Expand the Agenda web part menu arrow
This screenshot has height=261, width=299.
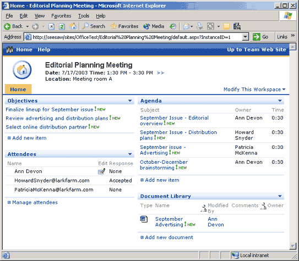click(280, 101)
